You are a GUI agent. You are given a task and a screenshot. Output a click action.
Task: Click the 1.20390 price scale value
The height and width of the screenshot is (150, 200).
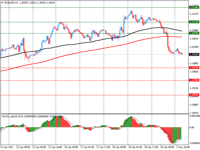pos(194,47)
